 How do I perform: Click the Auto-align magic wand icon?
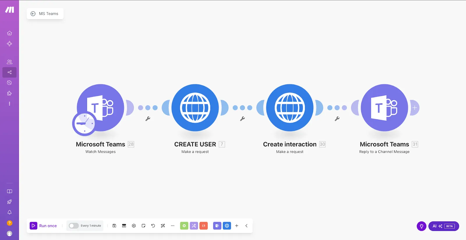163,226
